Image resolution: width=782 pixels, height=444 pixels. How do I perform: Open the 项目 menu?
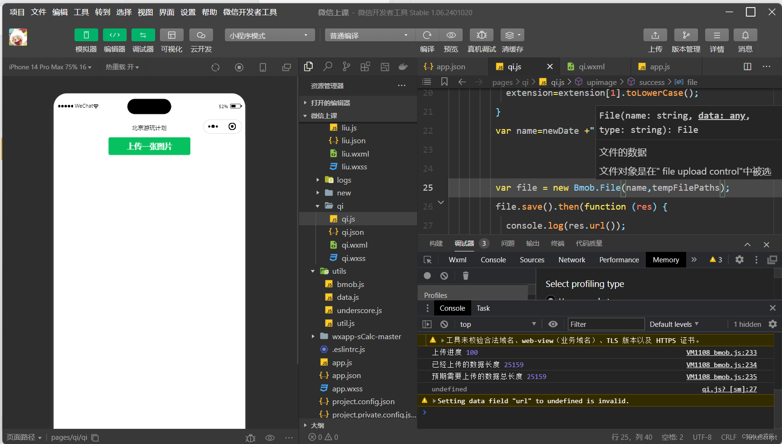(x=17, y=12)
